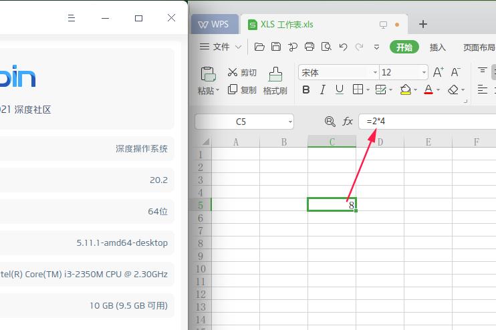The height and width of the screenshot is (330, 496).
Task: Increase font size with A+ icon
Action: click(438, 72)
